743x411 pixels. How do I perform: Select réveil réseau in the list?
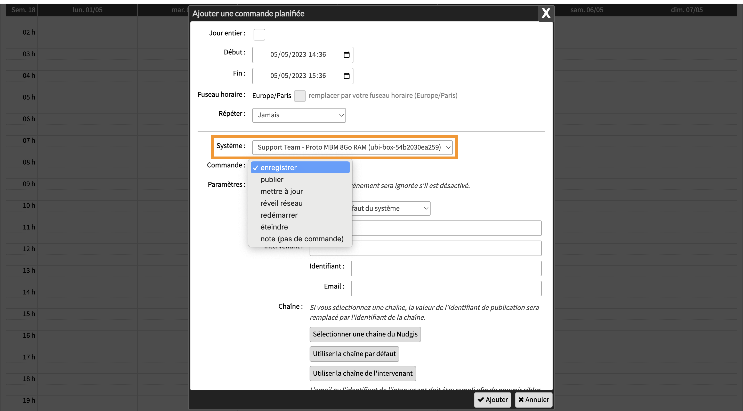pos(281,203)
